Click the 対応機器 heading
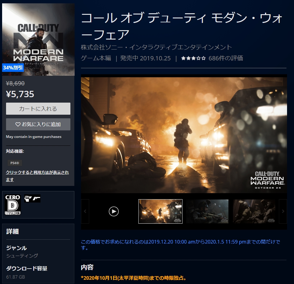 [15, 151]
